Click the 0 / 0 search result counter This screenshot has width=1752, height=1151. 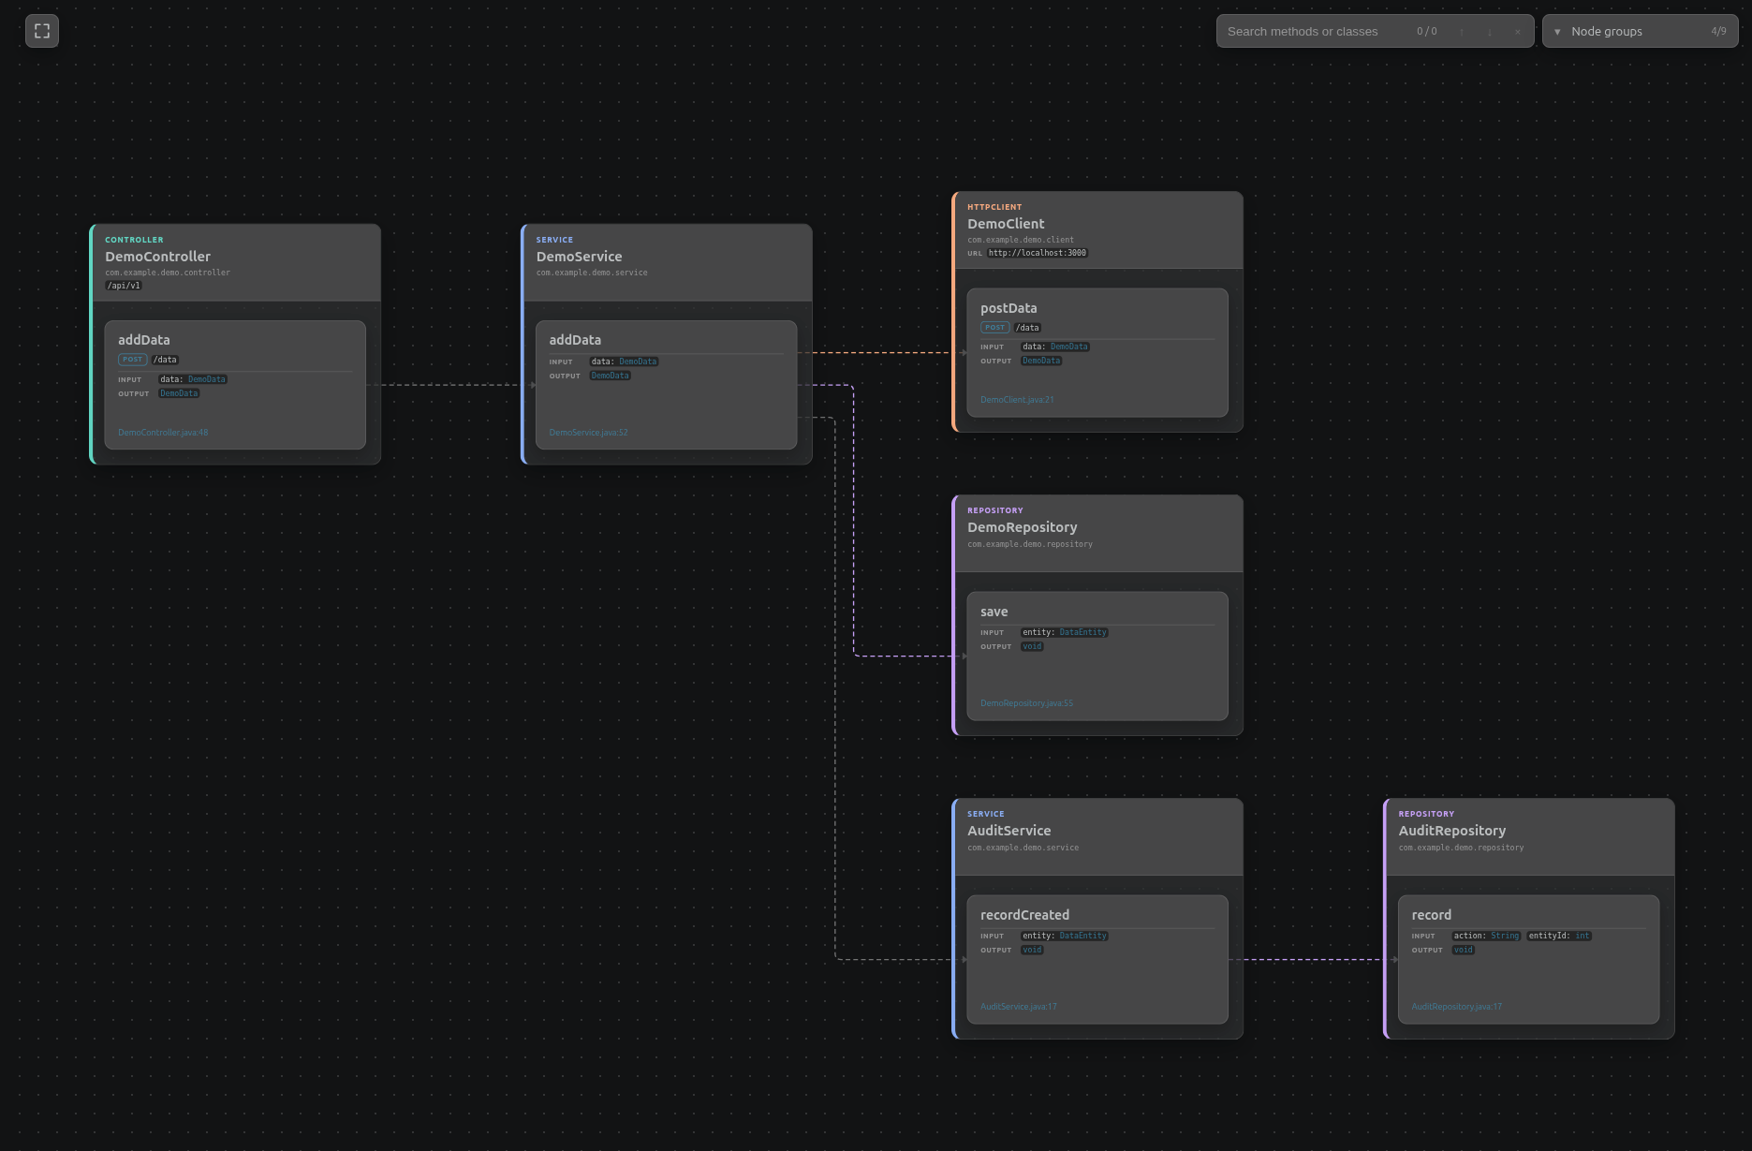(x=1427, y=31)
